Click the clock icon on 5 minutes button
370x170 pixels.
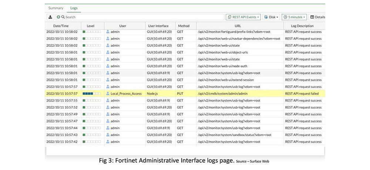[285, 17]
